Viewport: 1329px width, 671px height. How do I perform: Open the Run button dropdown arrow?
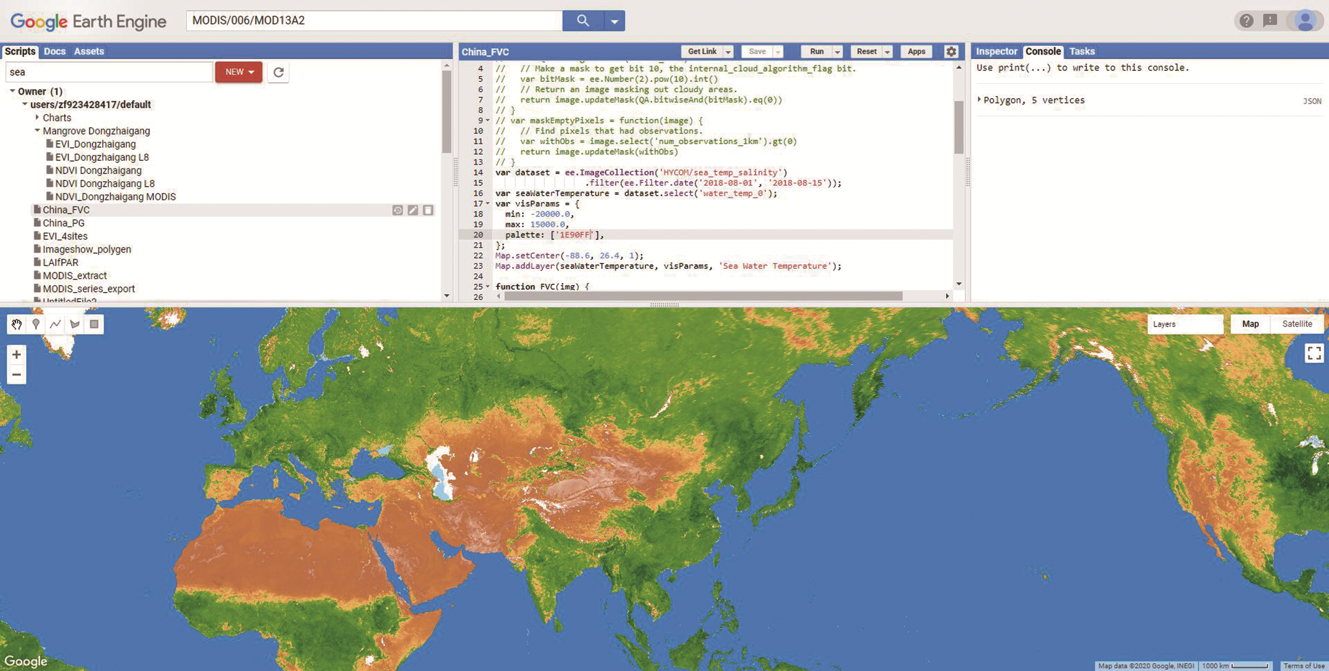(838, 52)
